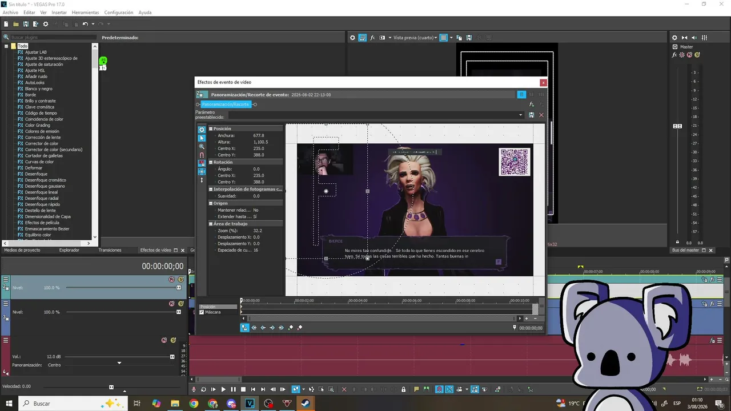This screenshot has width=731, height=411.
Task: Solo audio track 4
Action: (173, 340)
